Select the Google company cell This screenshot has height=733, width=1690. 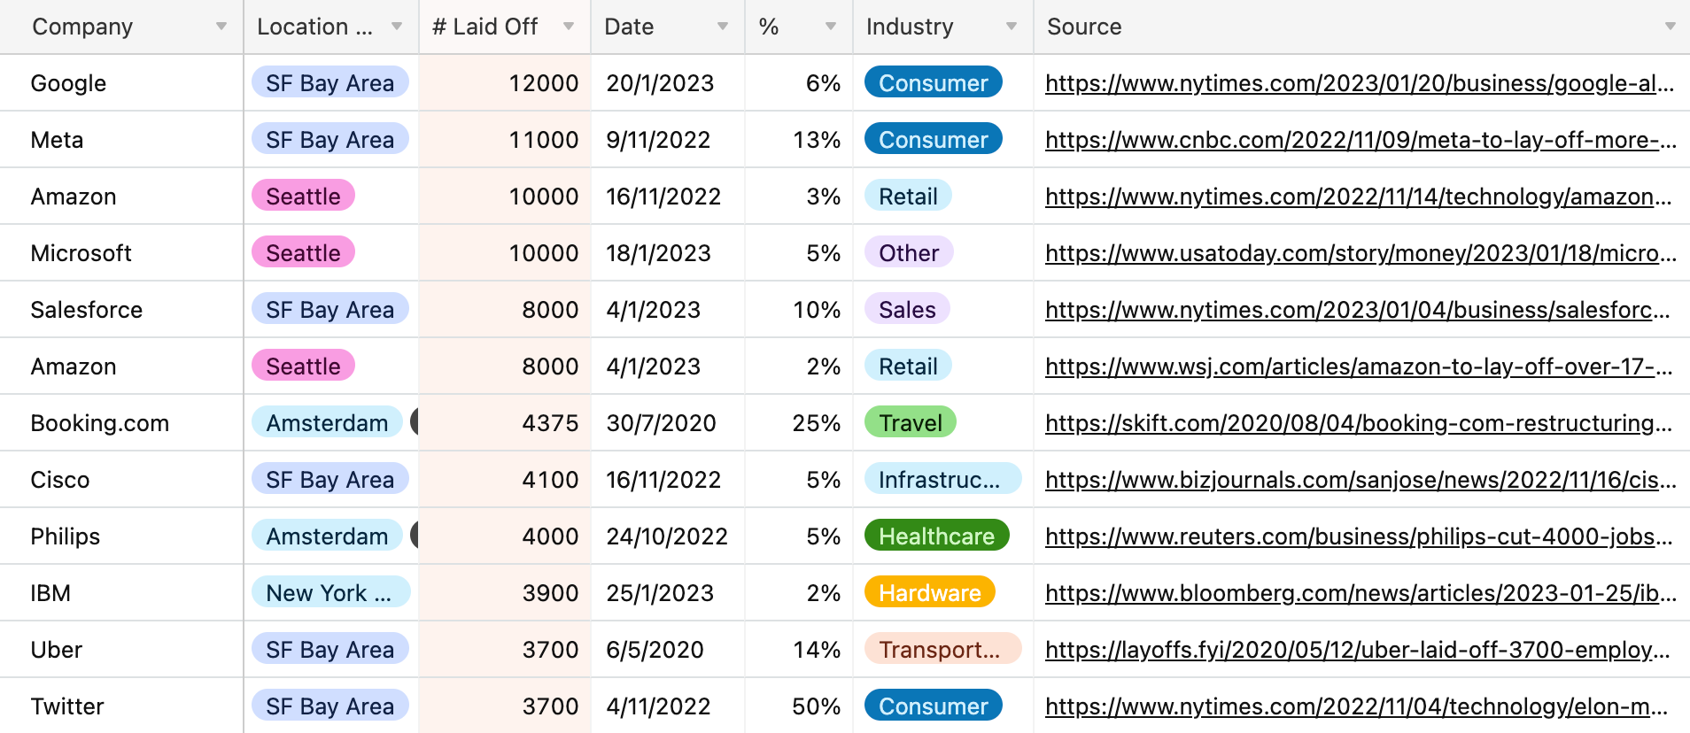click(121, 83)
